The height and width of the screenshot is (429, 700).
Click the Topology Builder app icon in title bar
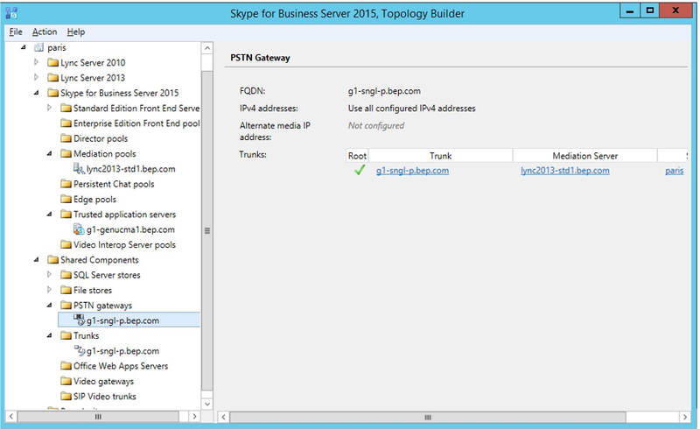pyautogui.click(x=11, y=13)
